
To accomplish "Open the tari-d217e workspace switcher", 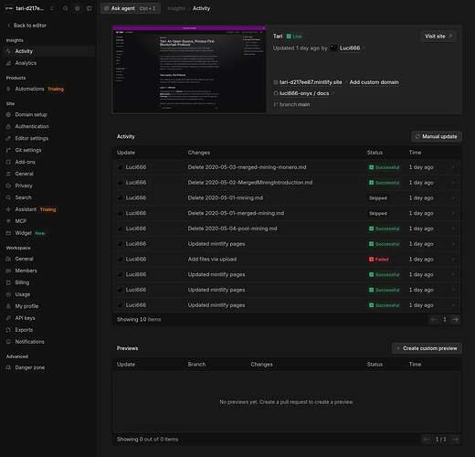I will click(30, 8).
